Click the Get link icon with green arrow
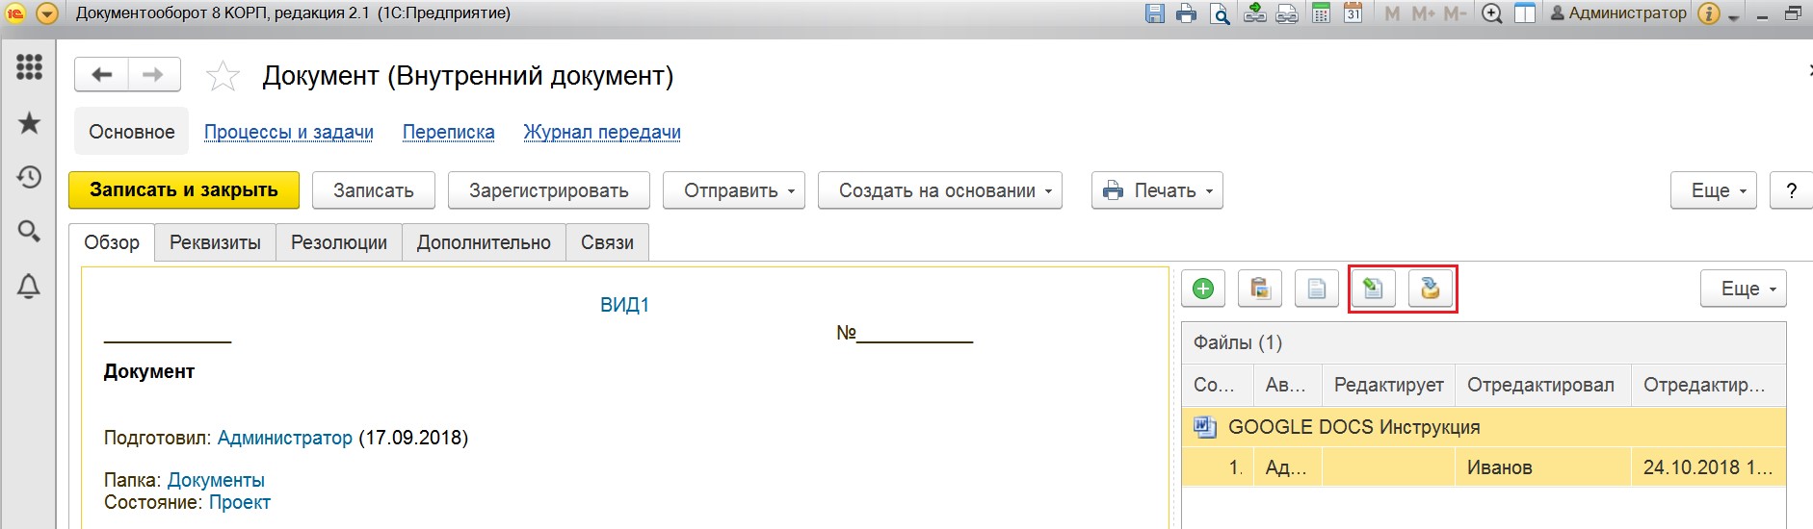1813x529 pixels. point(1254,13)
